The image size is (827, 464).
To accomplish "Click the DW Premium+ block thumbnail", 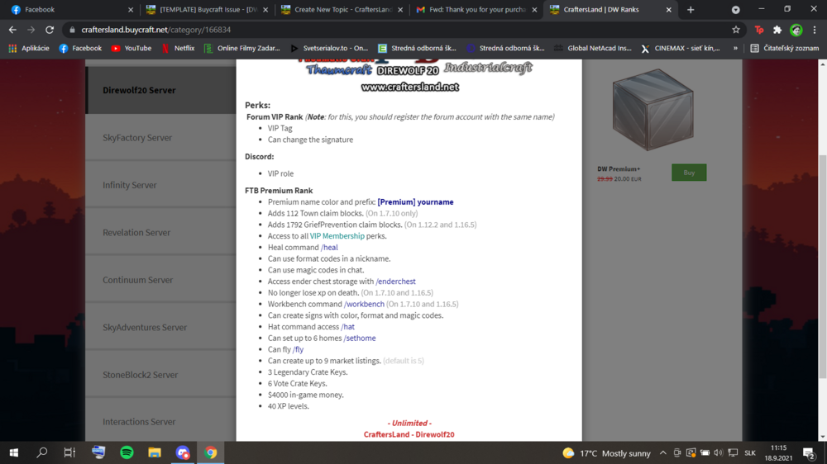I will (x=653, y=110).
